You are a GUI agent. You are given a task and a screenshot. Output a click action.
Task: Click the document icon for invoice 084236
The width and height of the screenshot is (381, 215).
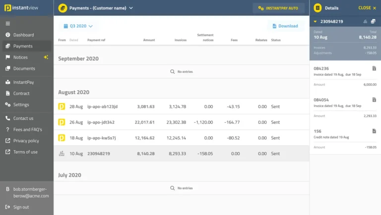click(x=374, y=68)
